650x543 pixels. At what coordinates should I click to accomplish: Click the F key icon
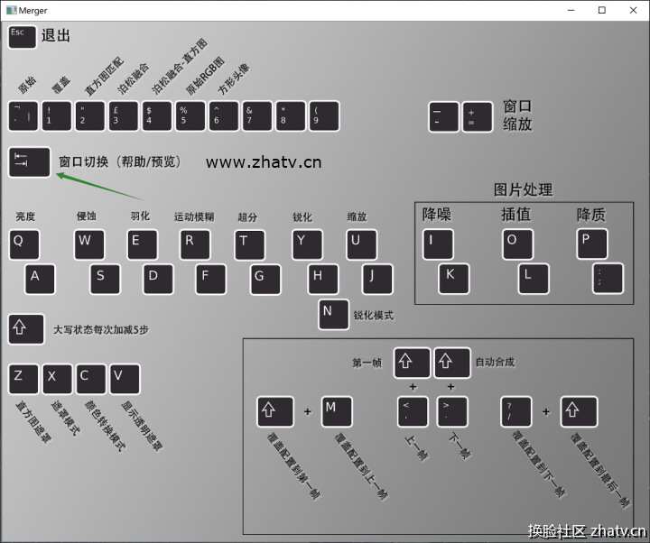click(211, 280)
